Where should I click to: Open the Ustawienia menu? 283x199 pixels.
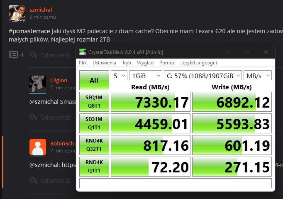[x=104, y=63]
